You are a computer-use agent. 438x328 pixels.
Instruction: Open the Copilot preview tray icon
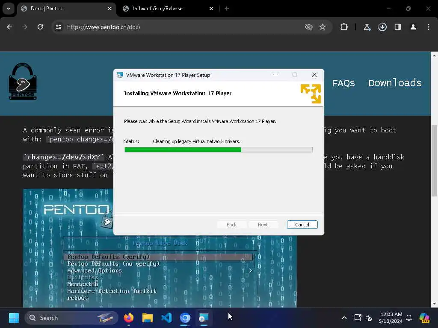(x=424, y=318)
